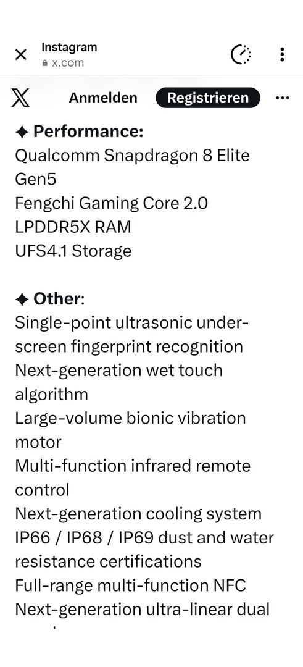Close the in-app browser with the X icon

click(x=20, y=54)
